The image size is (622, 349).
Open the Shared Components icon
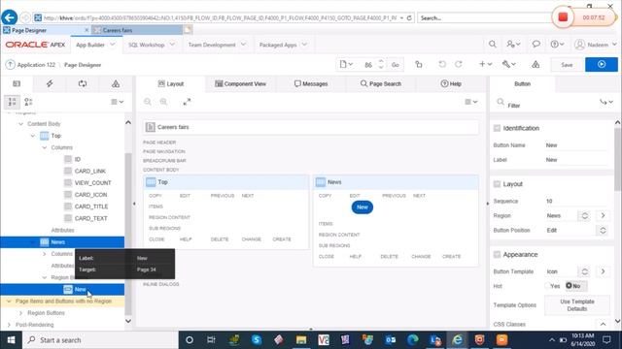click(x=536, y=64)
